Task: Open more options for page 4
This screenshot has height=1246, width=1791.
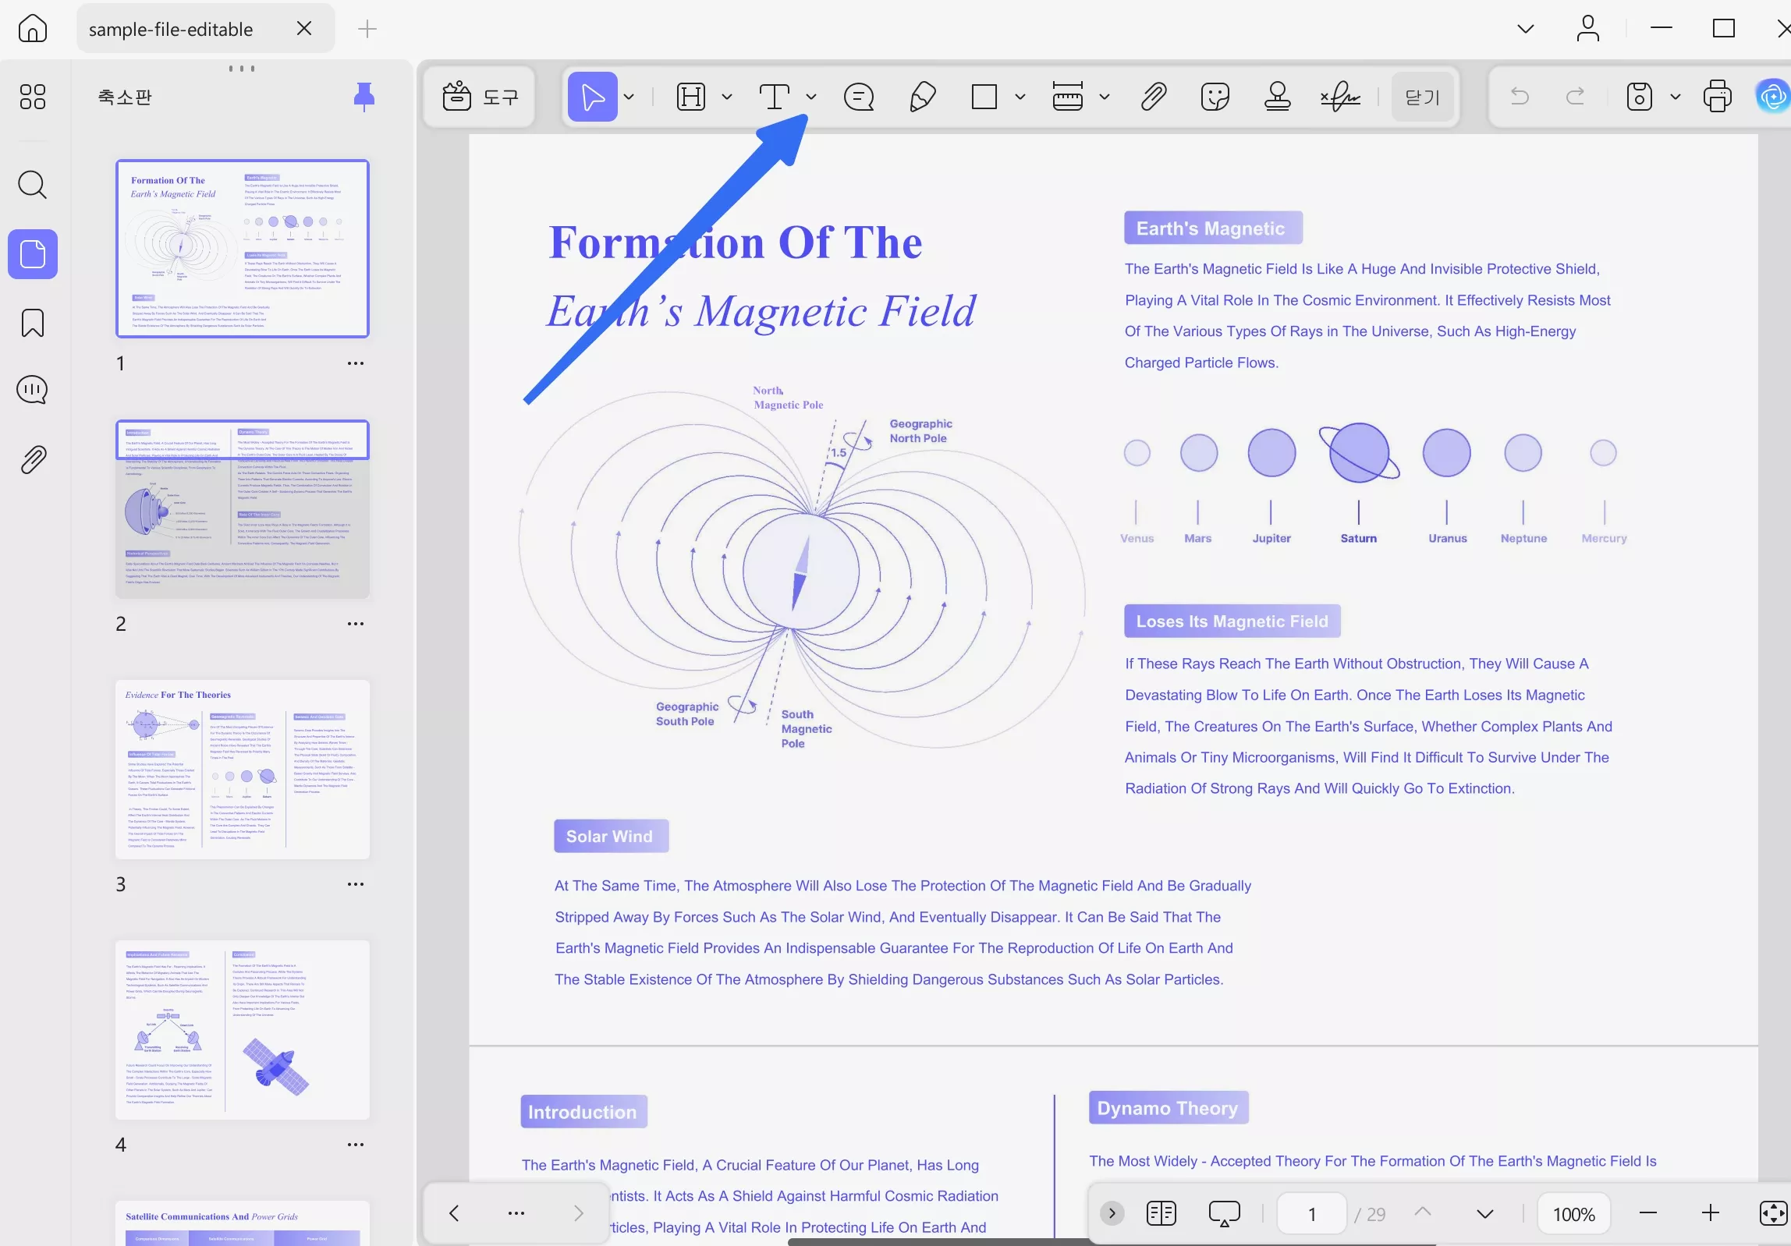Action: coord(355,1145)
